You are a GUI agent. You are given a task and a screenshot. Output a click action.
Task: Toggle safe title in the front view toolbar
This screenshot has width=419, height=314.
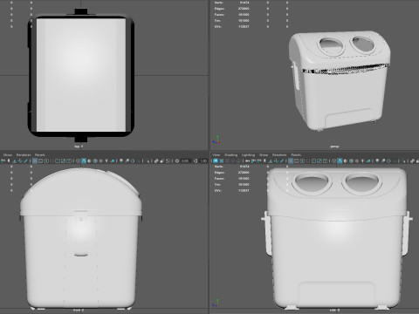point(69,160)
